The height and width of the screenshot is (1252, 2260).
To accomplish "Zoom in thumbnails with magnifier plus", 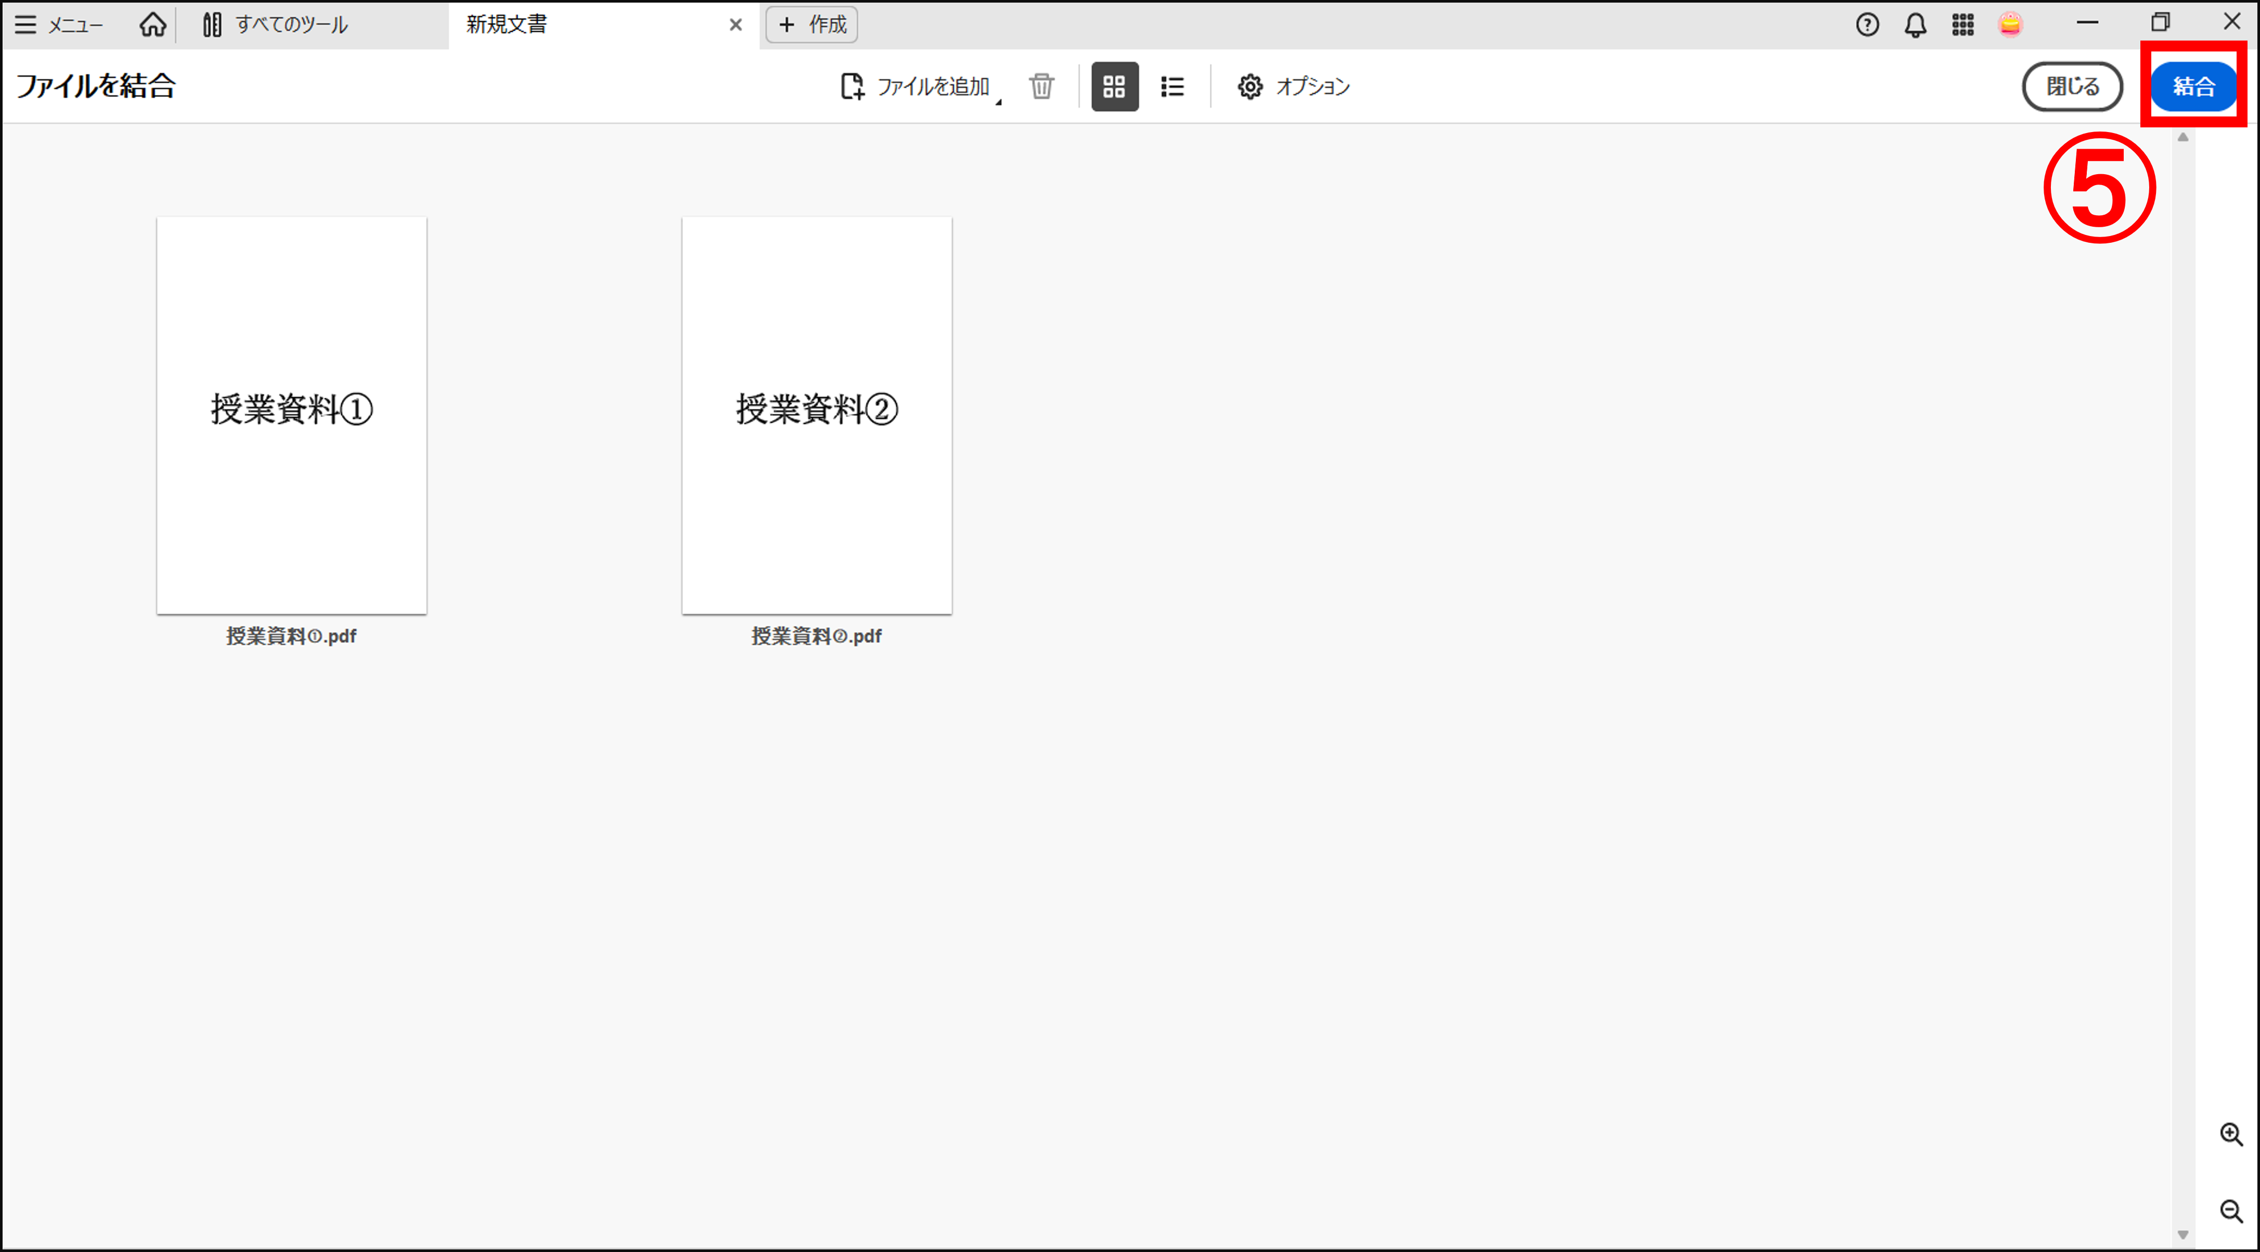I will pyautogui.click(x=2232, y=1133).
